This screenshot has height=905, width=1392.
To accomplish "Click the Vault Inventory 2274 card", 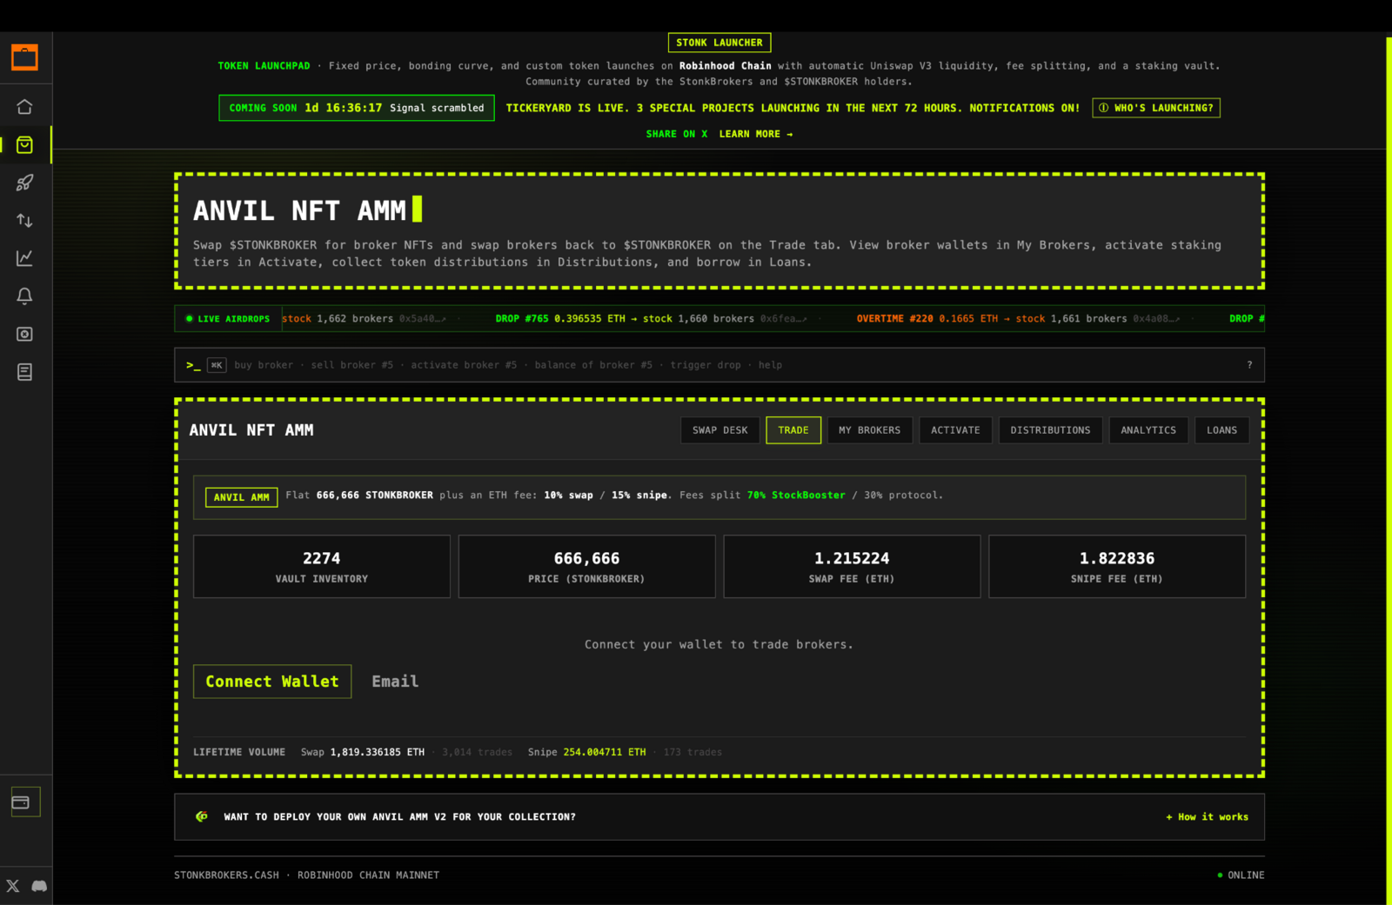I will click(x=322, y=567).
